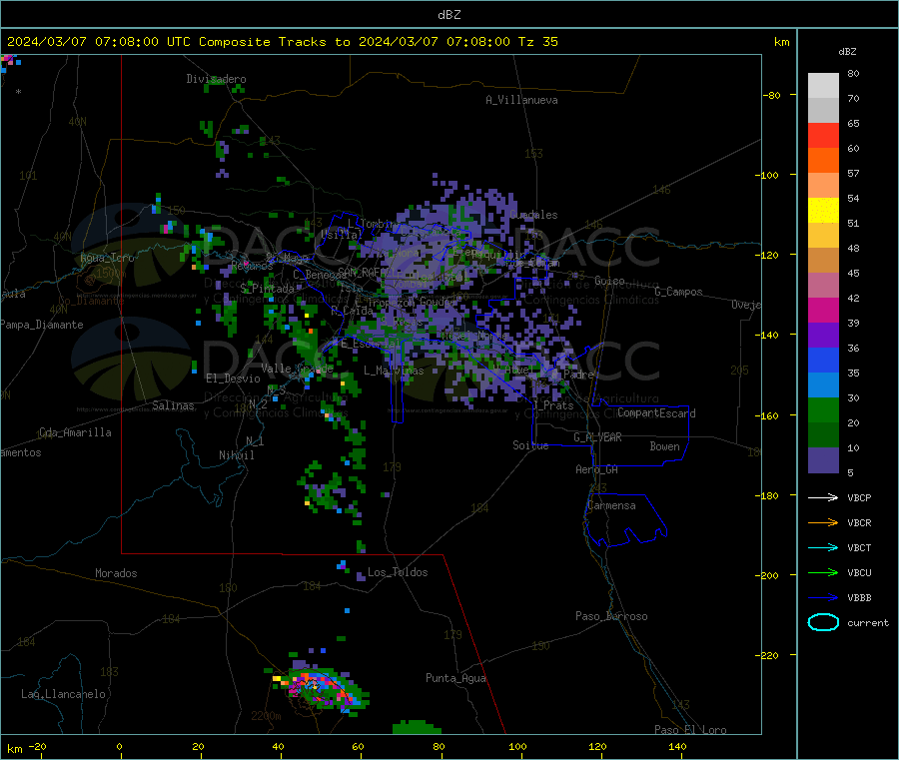Pick the yellow 51-54 dBZ swatch
The width and height of the screenshot is (899, 760).
click(x=823, y=211)
